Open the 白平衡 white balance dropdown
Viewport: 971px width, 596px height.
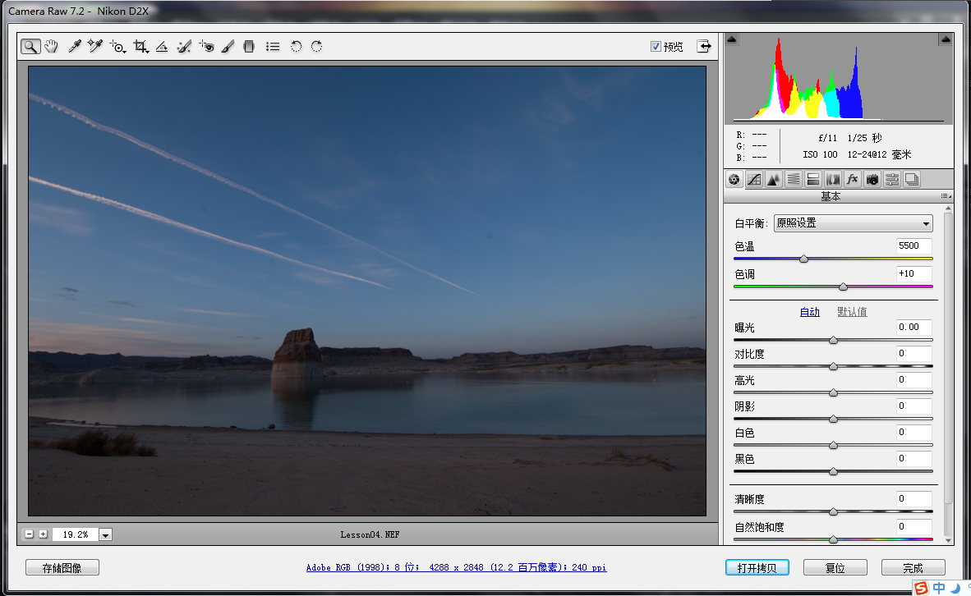tap(854, 223)
